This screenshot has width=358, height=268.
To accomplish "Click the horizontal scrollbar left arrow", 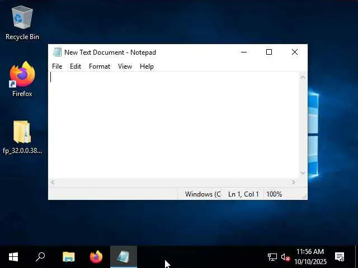I will coord(53,182).
